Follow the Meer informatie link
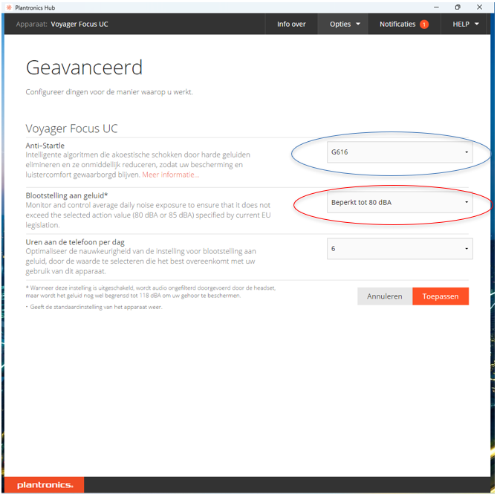 pyautogui.click(x=171, y=175)
